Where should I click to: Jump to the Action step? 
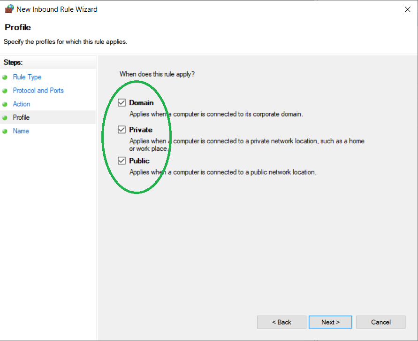[x=22, y=104]
